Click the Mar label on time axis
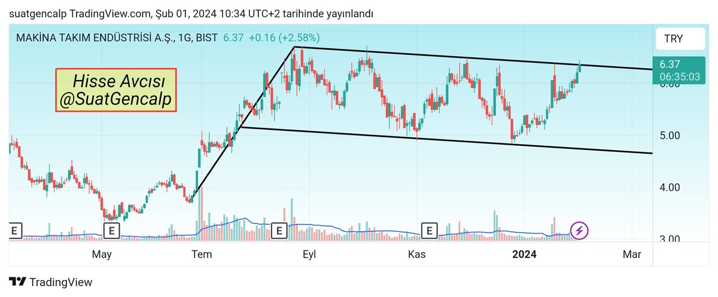Viewport: 718px width, 297px height. point(632,255)
